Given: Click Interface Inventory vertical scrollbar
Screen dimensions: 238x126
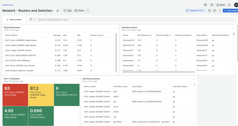Looking at the screenshot, I should (x=195, y=85).
